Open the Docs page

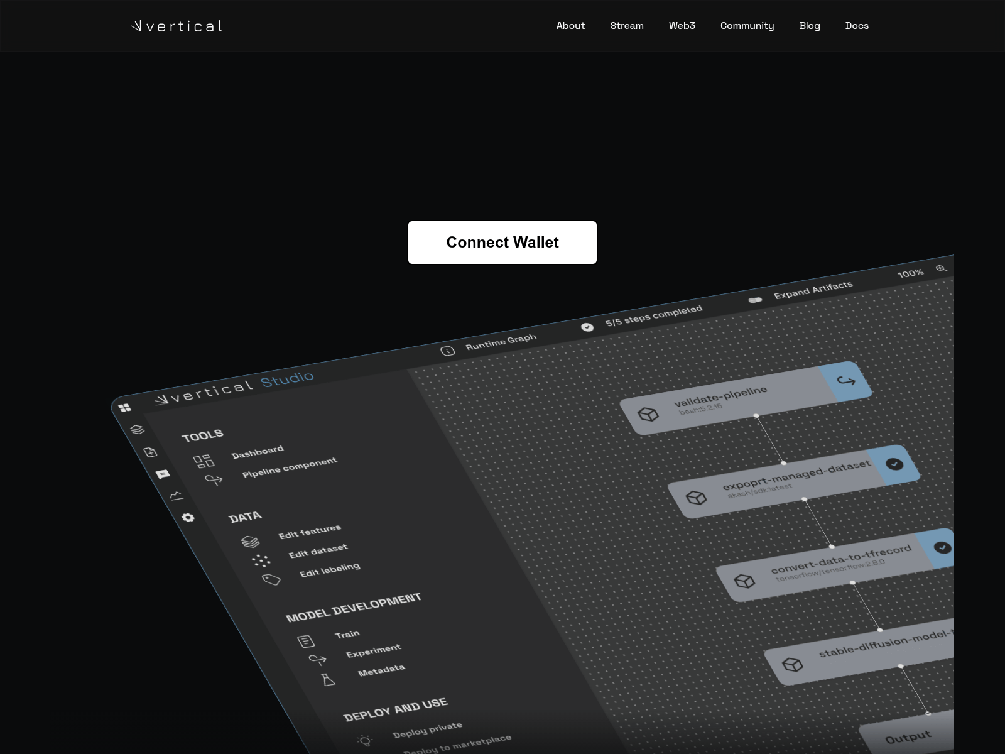click(857, 26)
